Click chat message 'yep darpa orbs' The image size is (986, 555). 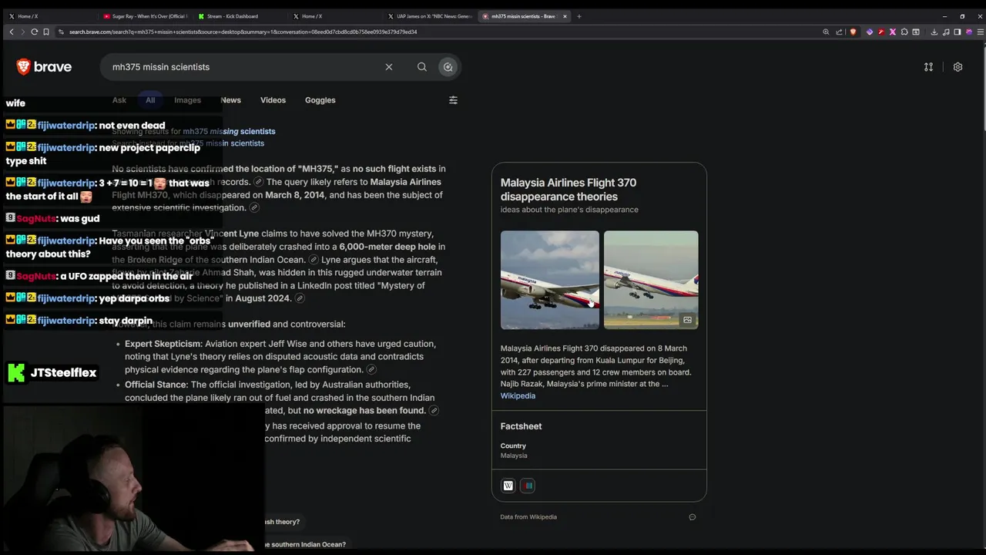134,298
